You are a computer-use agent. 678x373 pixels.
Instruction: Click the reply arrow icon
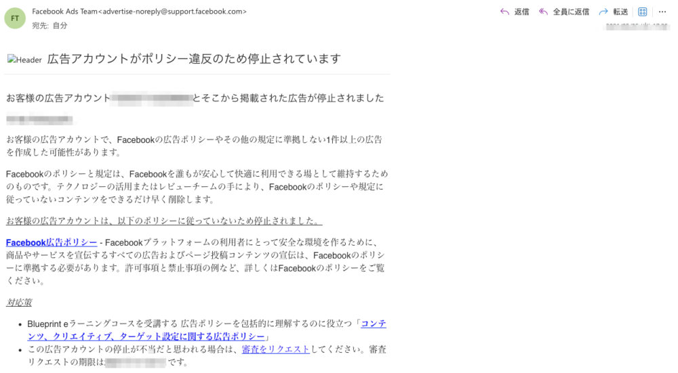504,12
